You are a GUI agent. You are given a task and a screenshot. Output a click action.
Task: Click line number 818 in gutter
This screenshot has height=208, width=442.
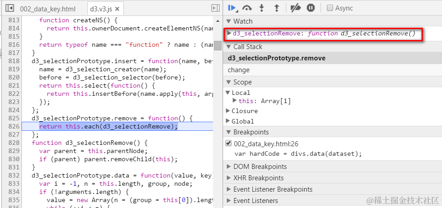[x=14, y=61]
